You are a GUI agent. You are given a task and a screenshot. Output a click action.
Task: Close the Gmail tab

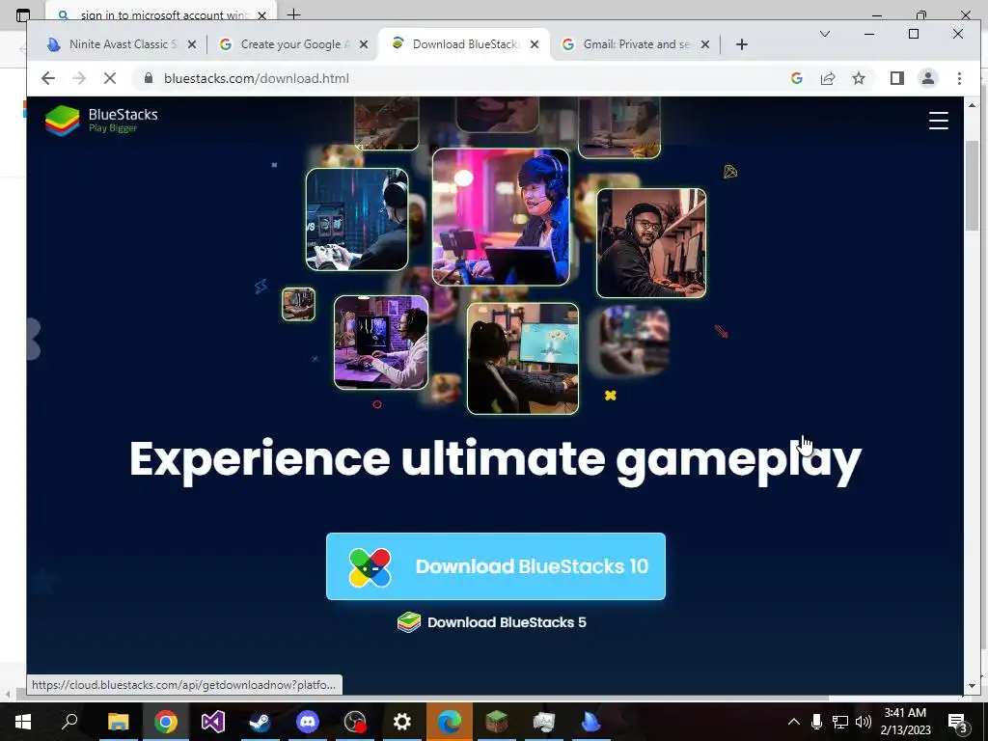pyautogui.click(x=705, y=44)
